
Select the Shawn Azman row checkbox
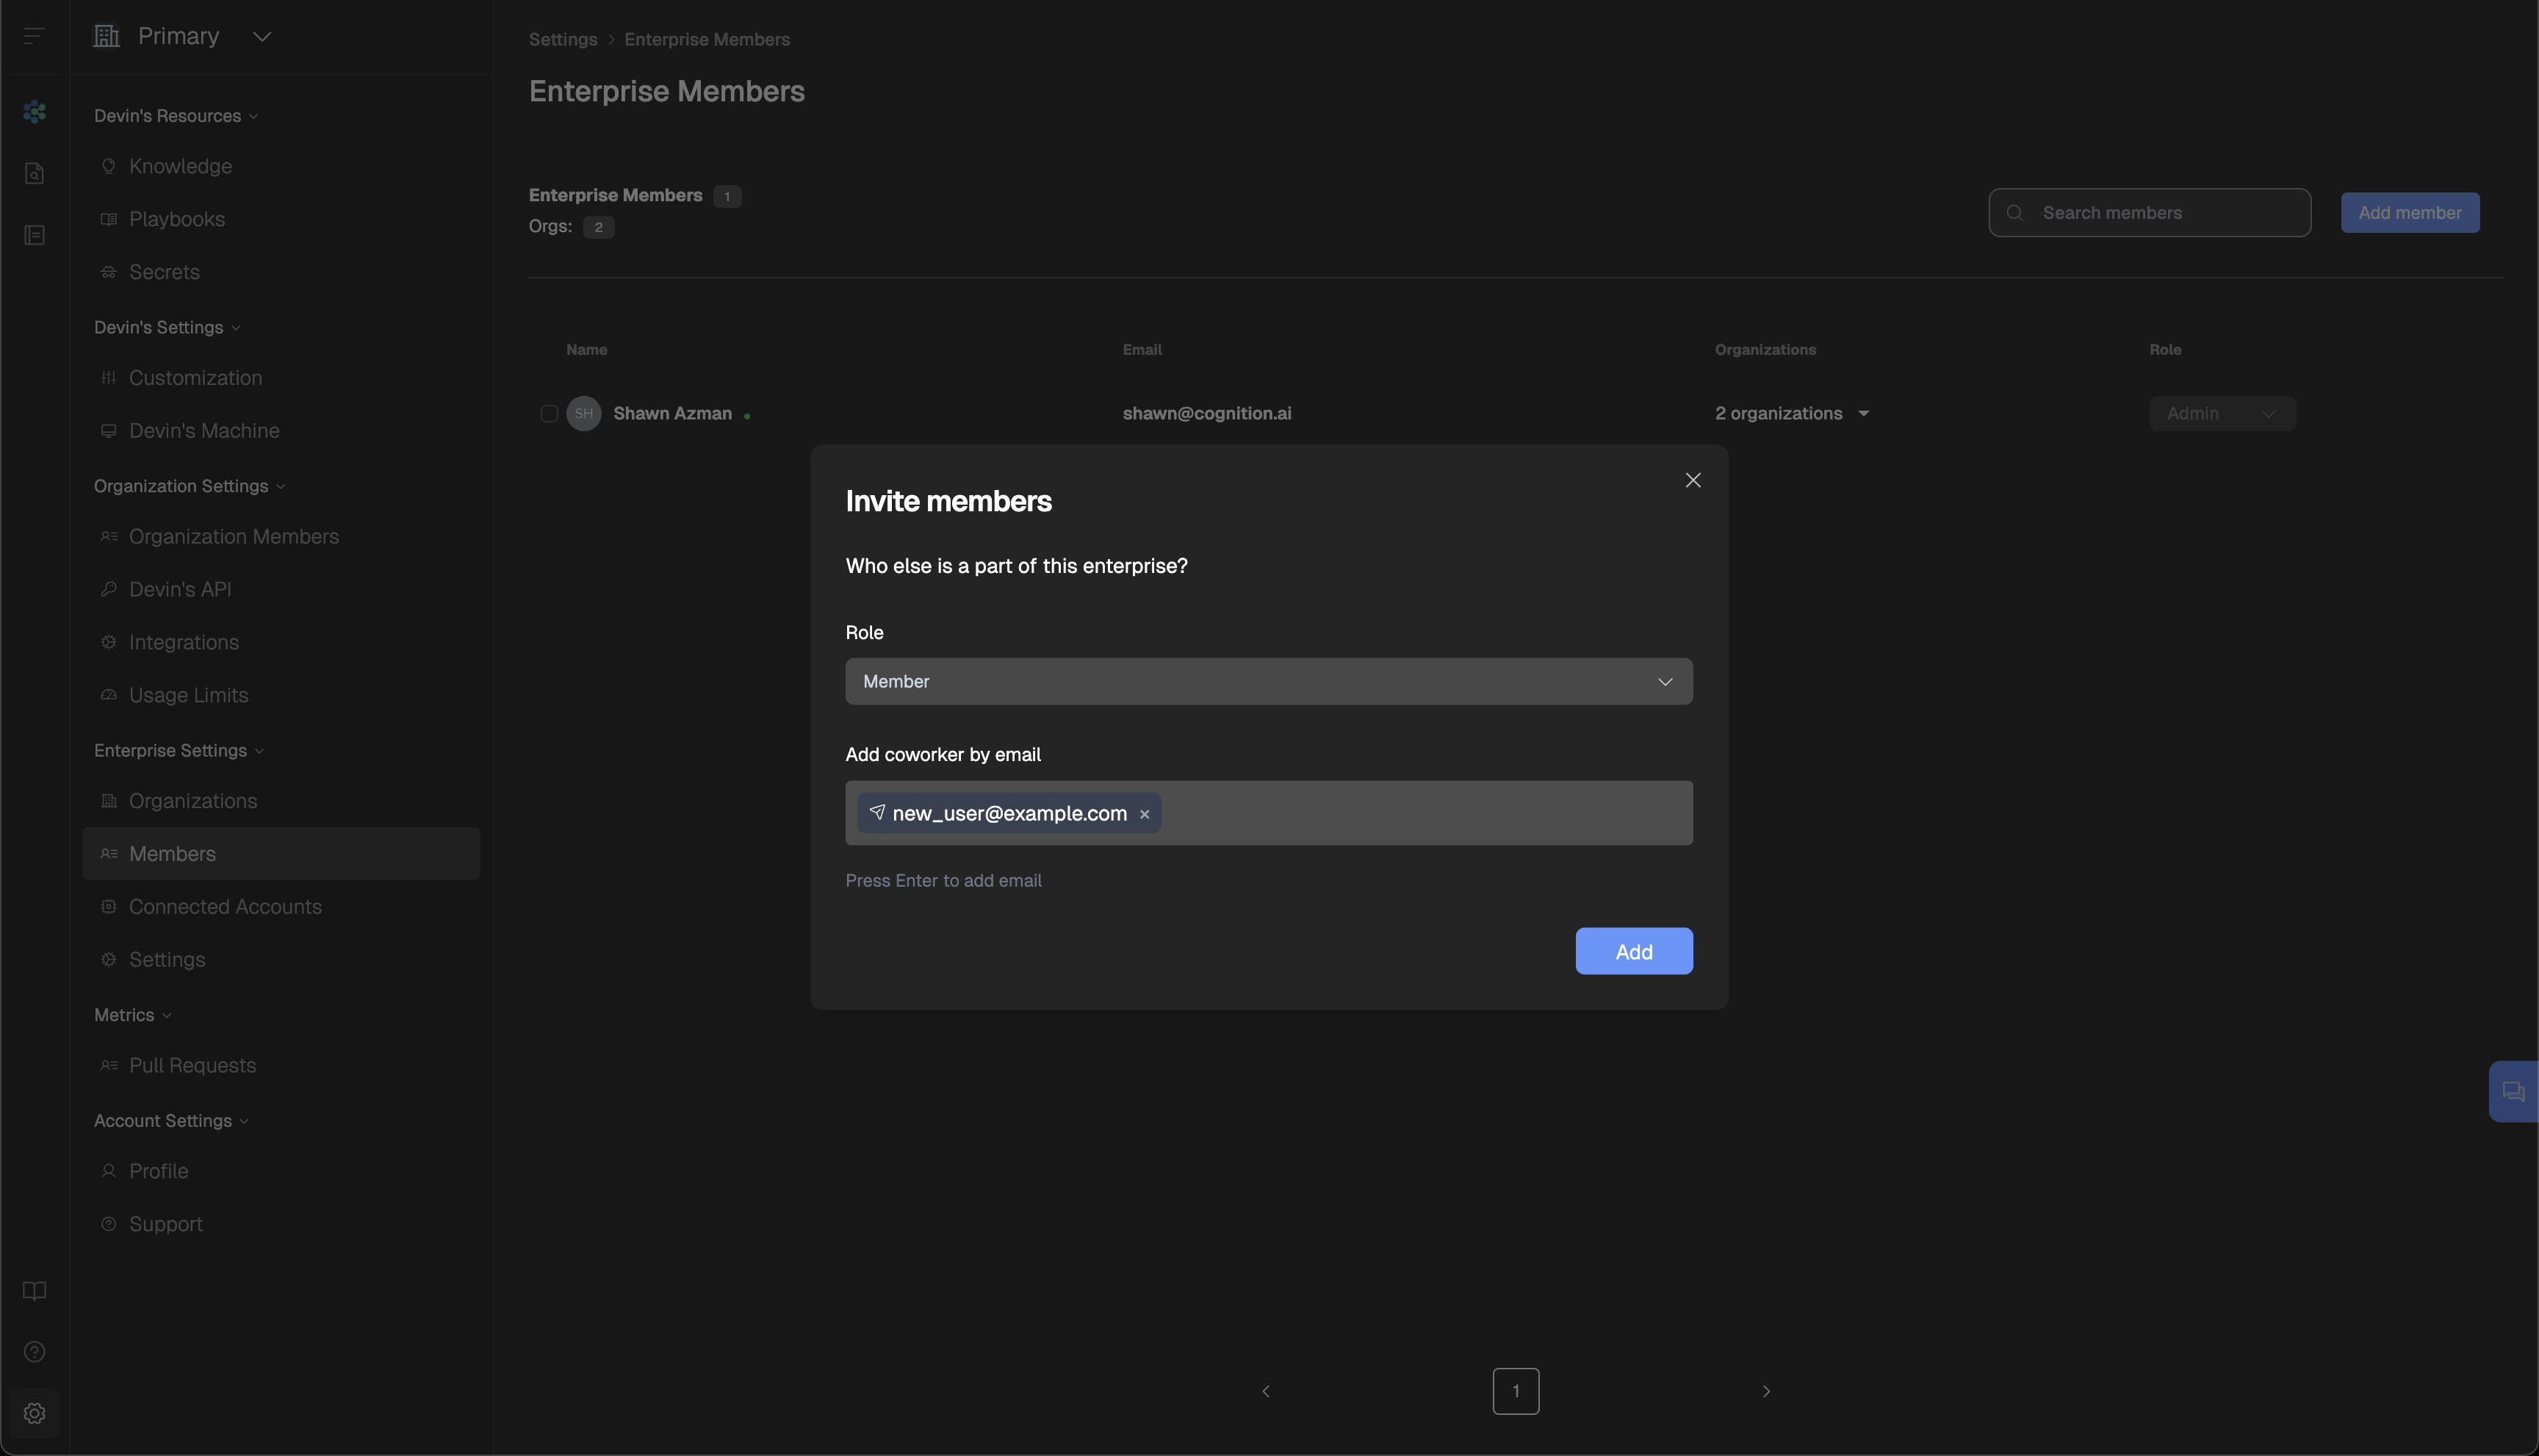click(x=549, y=413)
